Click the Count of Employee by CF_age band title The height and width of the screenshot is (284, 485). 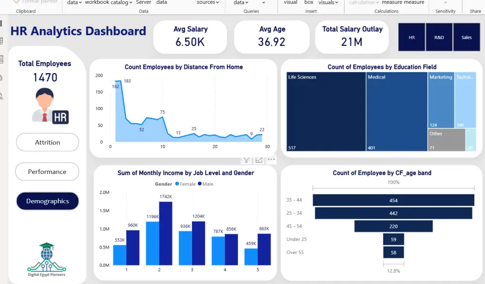click(x=382, y=173)
